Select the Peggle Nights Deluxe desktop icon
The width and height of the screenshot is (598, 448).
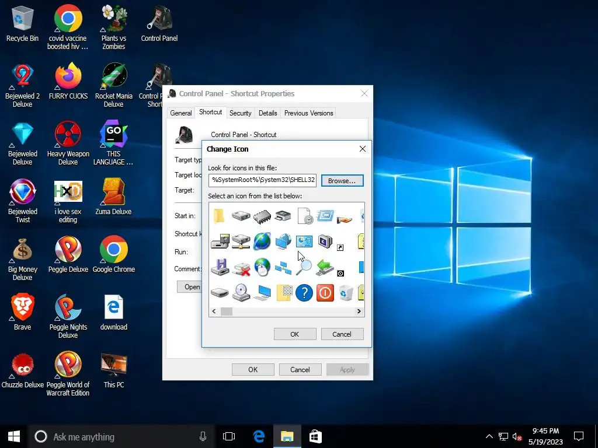[68, 317]
